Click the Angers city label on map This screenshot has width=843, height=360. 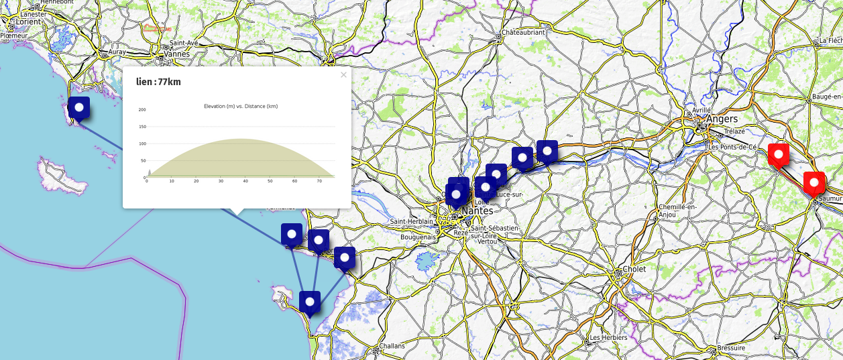(x=721, y=118)
